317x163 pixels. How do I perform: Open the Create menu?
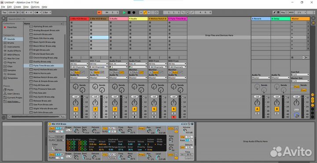tap(17, 7)
